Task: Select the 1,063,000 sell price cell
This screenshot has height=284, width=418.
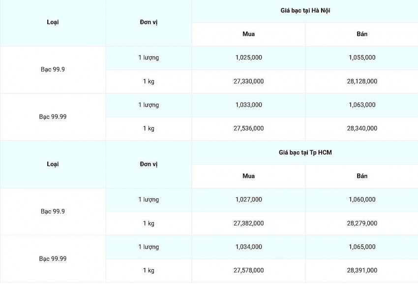Action: (x=362, y=105)
